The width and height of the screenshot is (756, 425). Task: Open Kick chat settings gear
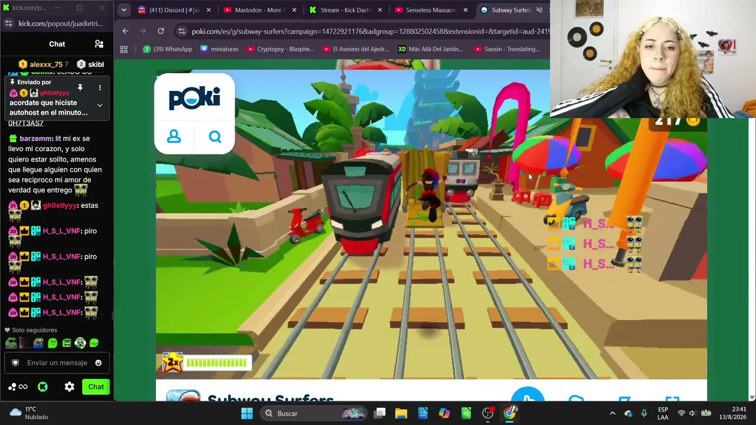[70, 387]
